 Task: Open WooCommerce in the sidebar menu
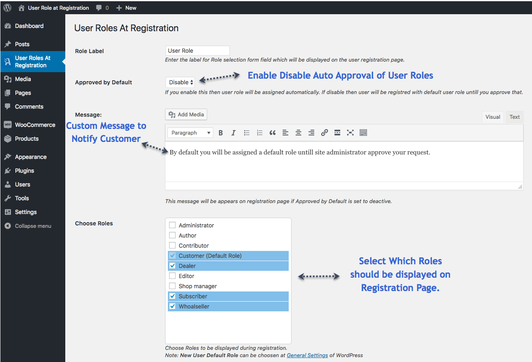click(35, 125)
